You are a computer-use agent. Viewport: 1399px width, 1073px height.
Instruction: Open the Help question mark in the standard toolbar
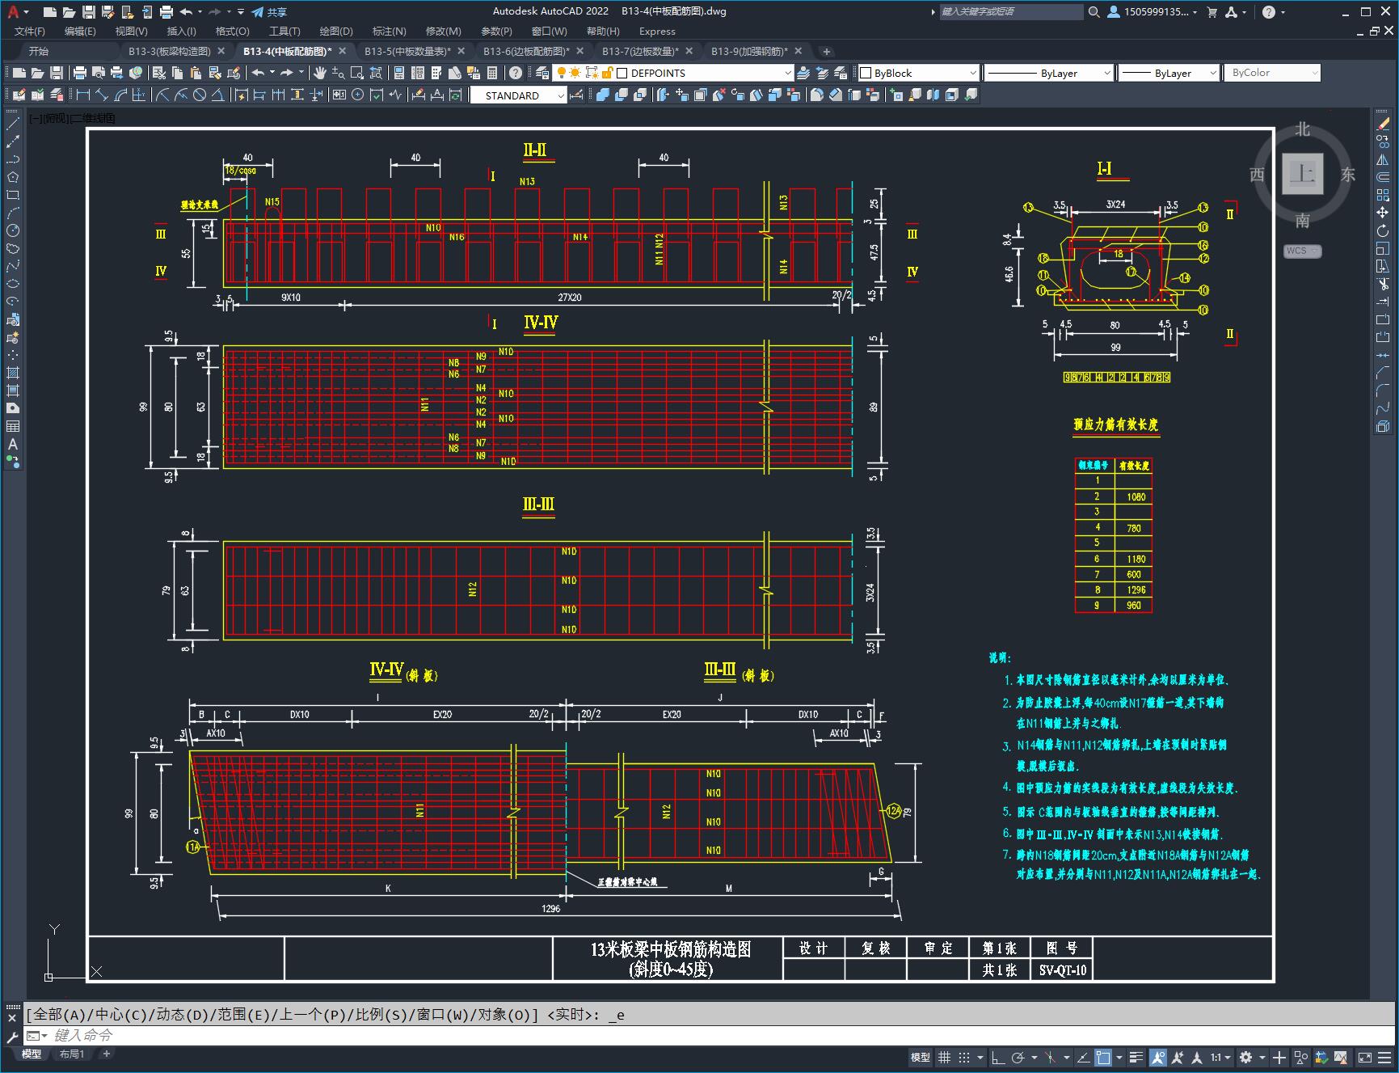pyautogui.click(x=516, y=73)
